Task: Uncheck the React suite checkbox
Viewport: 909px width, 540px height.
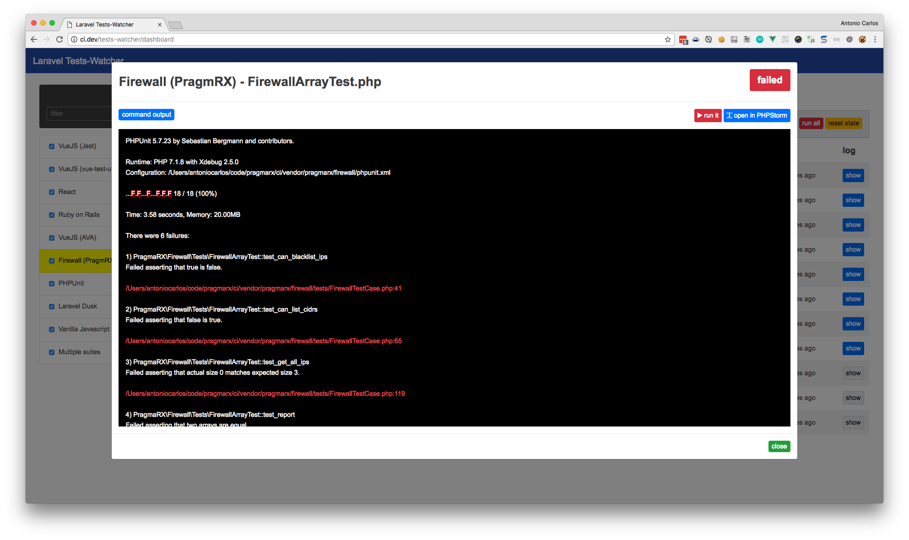Action: pos(52,192)
